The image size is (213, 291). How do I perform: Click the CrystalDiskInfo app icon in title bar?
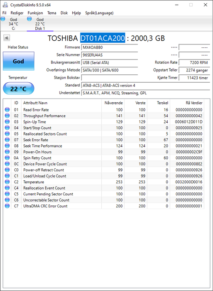[x=5, y=5]
